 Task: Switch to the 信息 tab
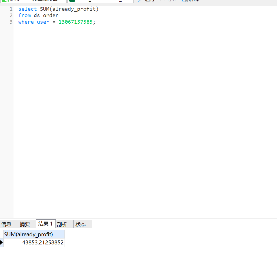click(6, 224)
